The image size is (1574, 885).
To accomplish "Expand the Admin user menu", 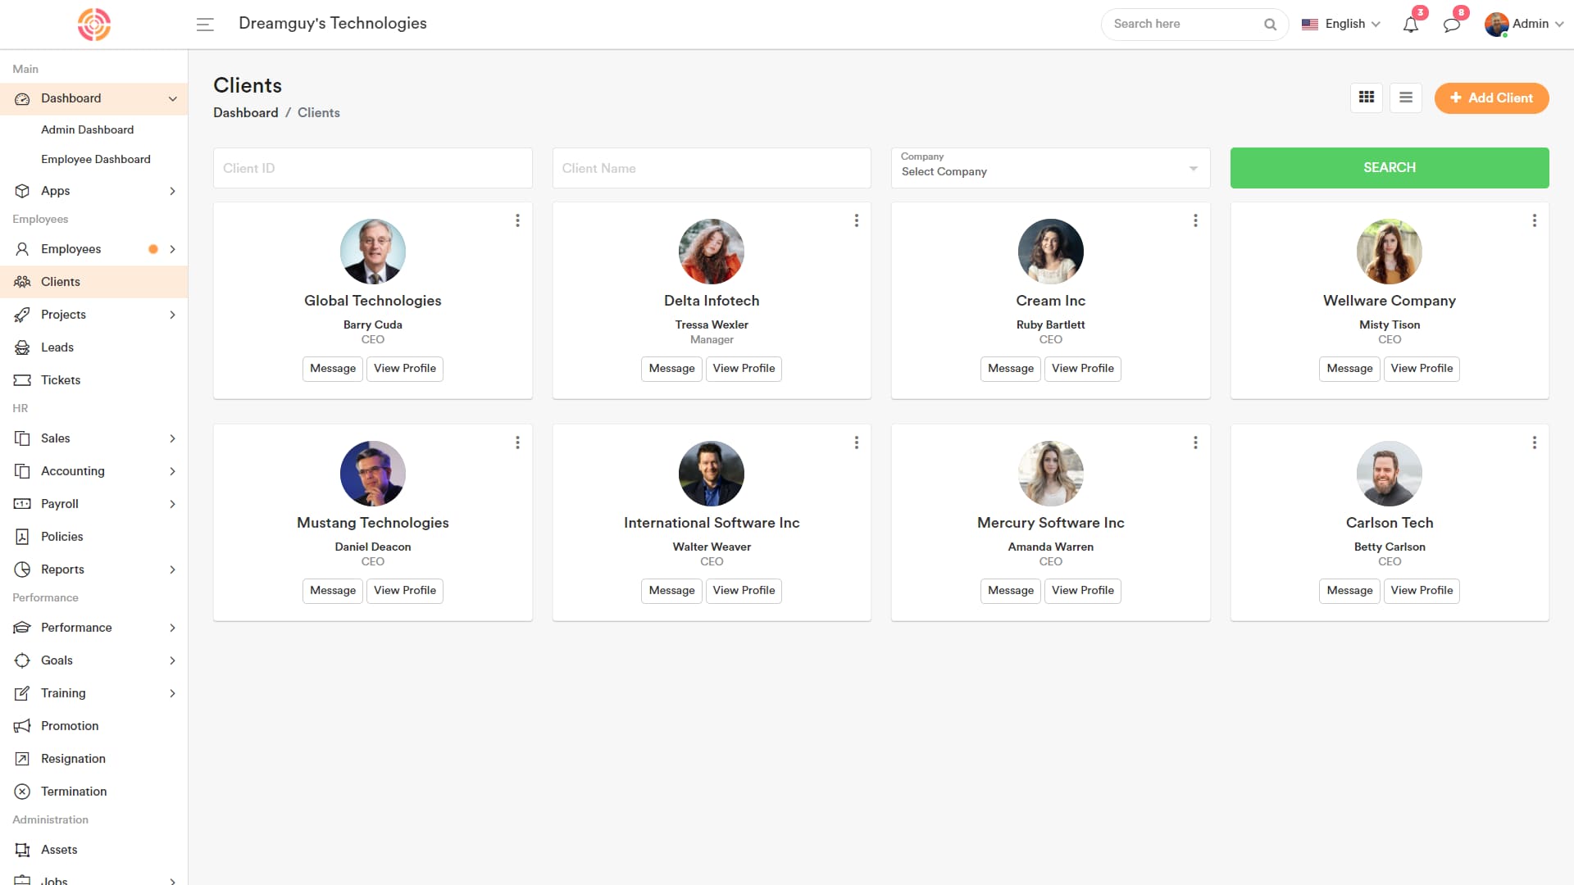I will pos(1524,24).
